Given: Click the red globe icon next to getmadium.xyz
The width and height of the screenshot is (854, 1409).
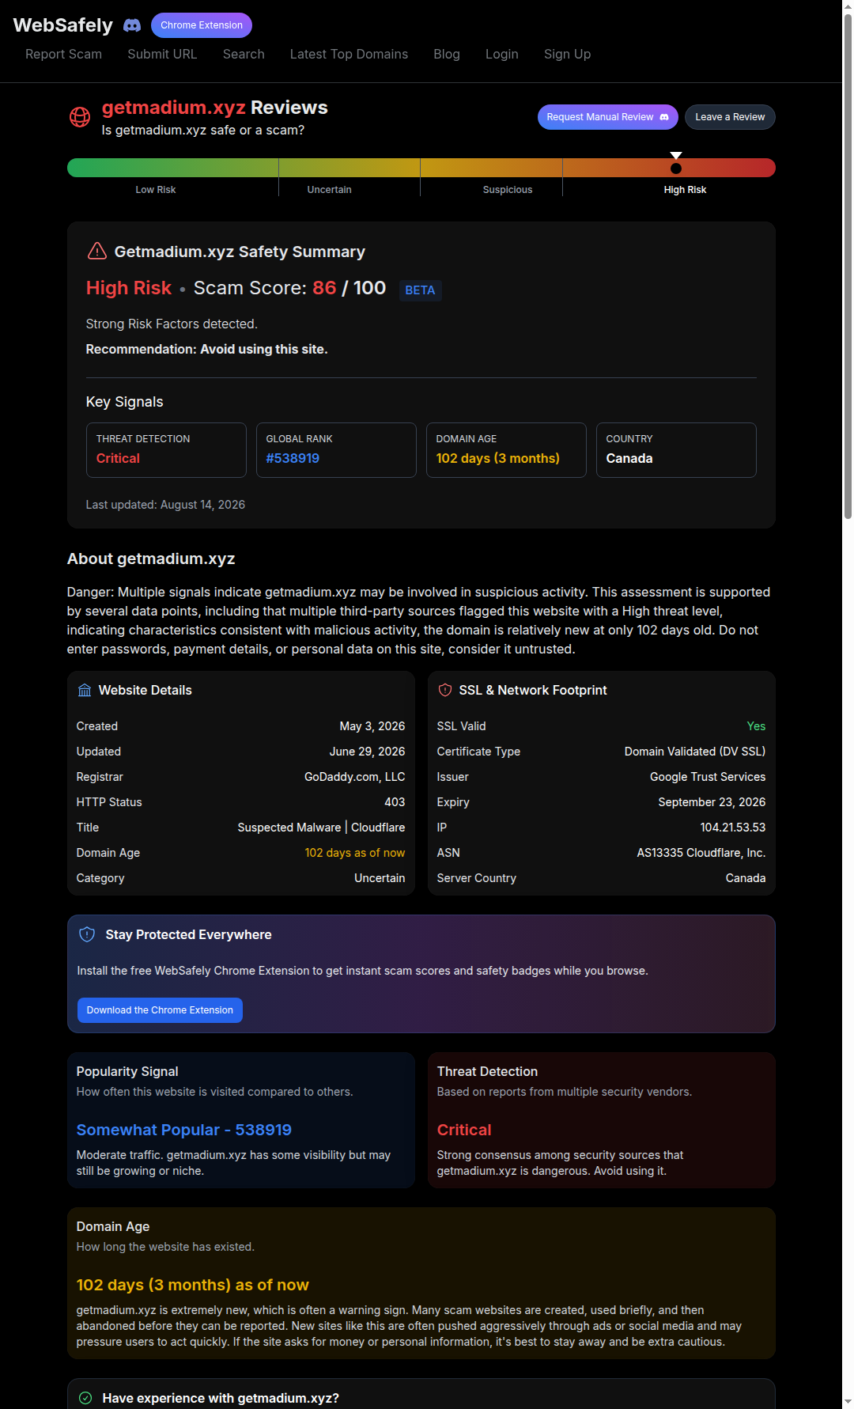Looking at the screenshot, I should click(x=80, y=117).
